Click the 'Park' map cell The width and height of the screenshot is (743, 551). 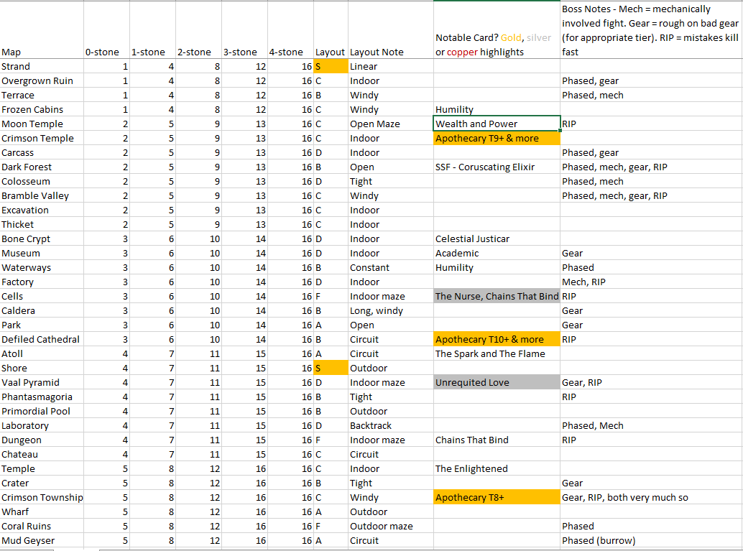42,325
